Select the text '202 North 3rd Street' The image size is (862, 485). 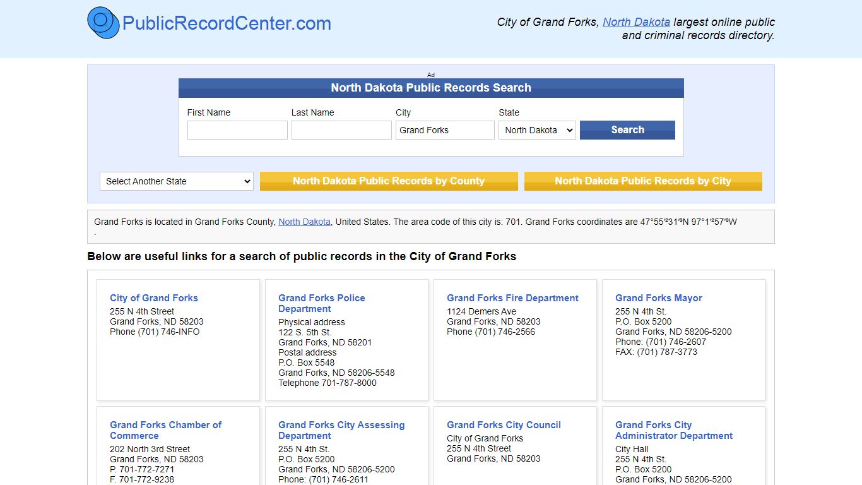(150, 449)
